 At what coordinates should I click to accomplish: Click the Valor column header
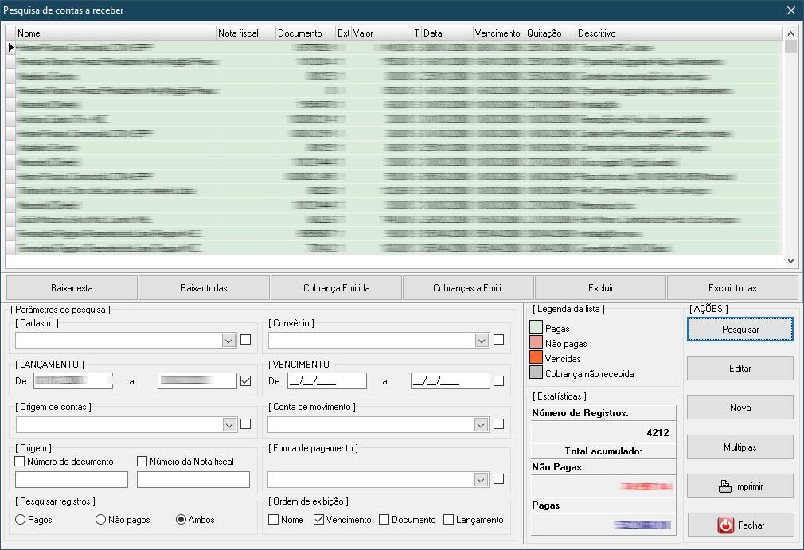click(381, 33)
